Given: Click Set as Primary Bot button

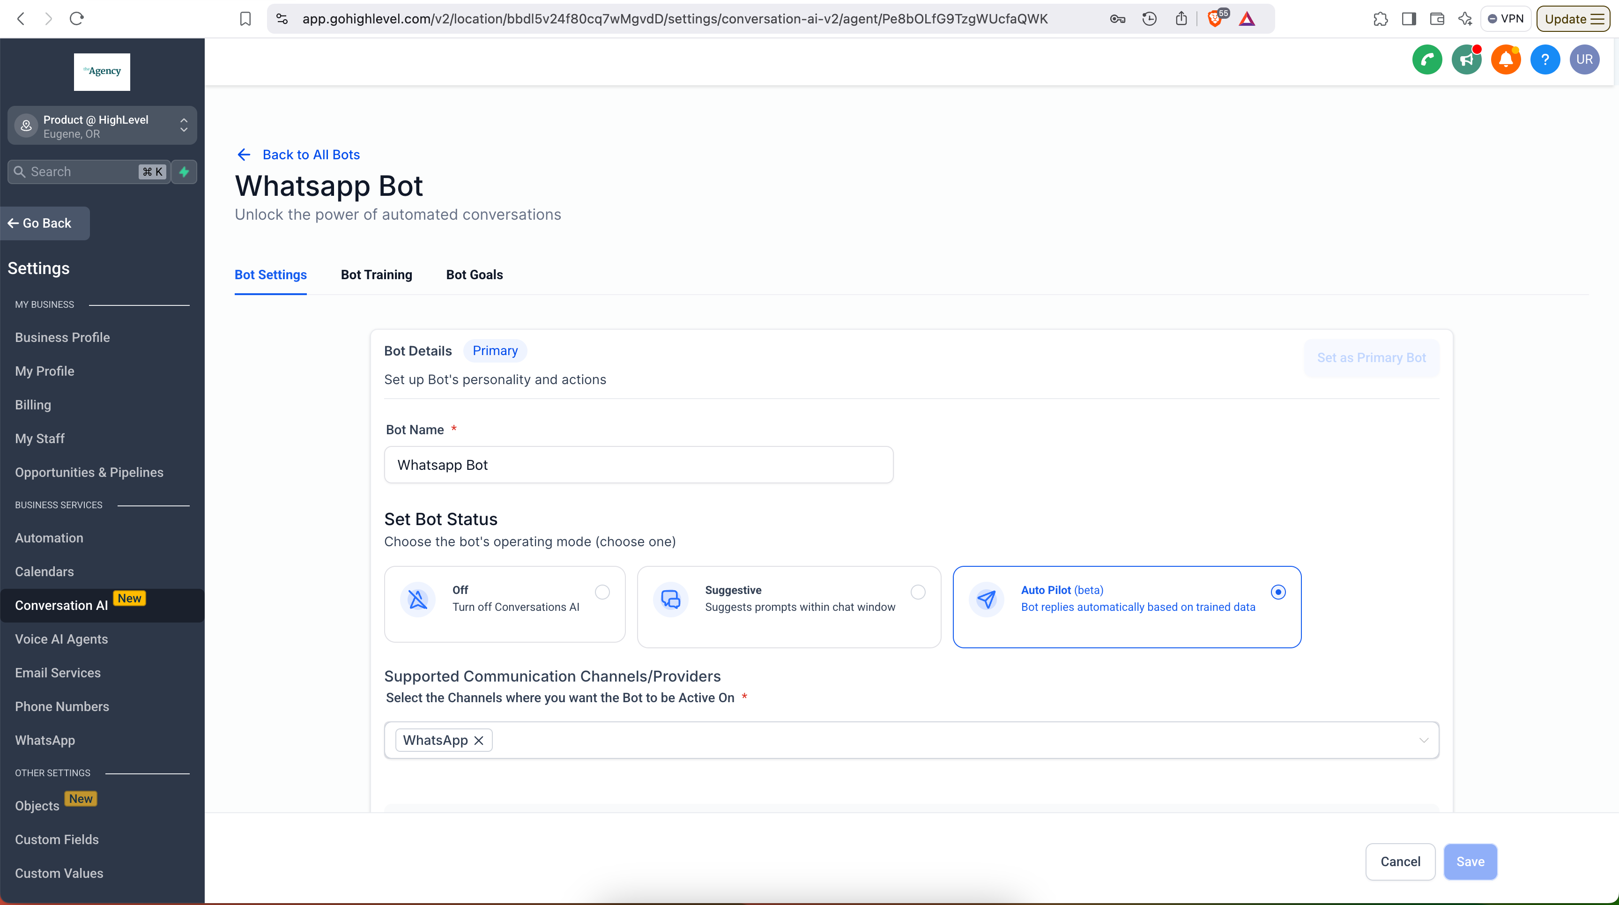Looking at the screenshot, I should tap(1371, 357).
